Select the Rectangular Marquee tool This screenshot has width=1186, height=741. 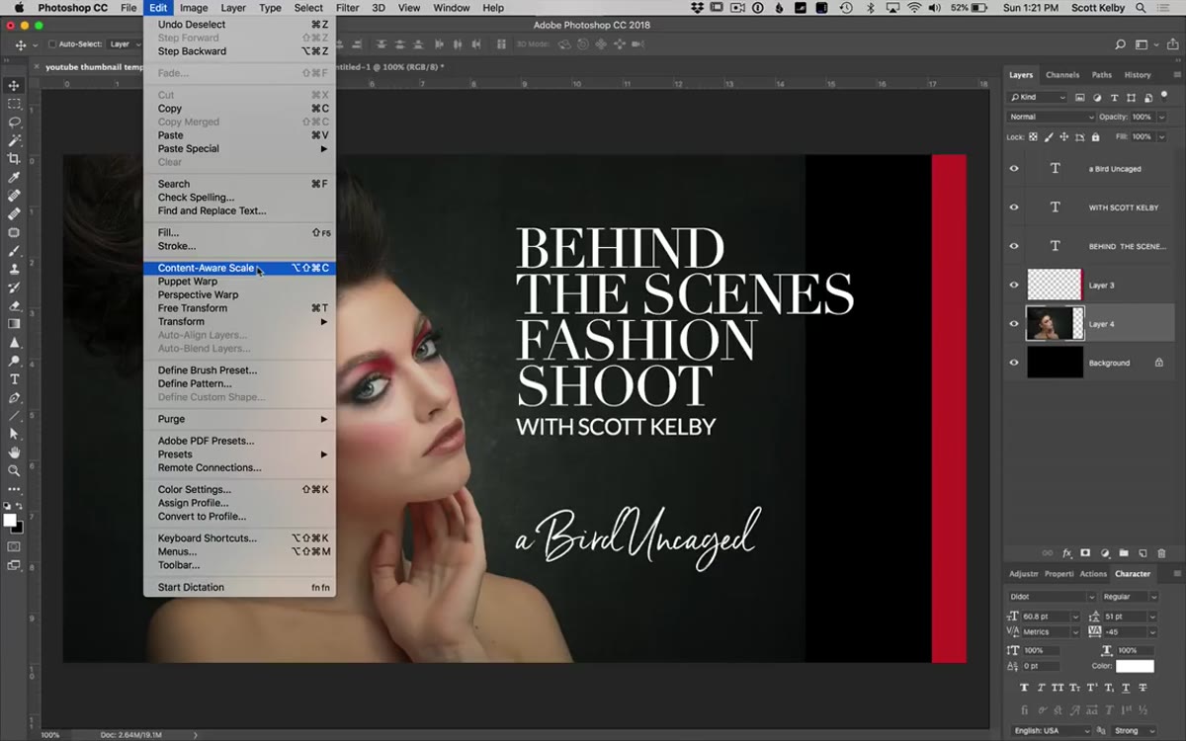(14, 104)
